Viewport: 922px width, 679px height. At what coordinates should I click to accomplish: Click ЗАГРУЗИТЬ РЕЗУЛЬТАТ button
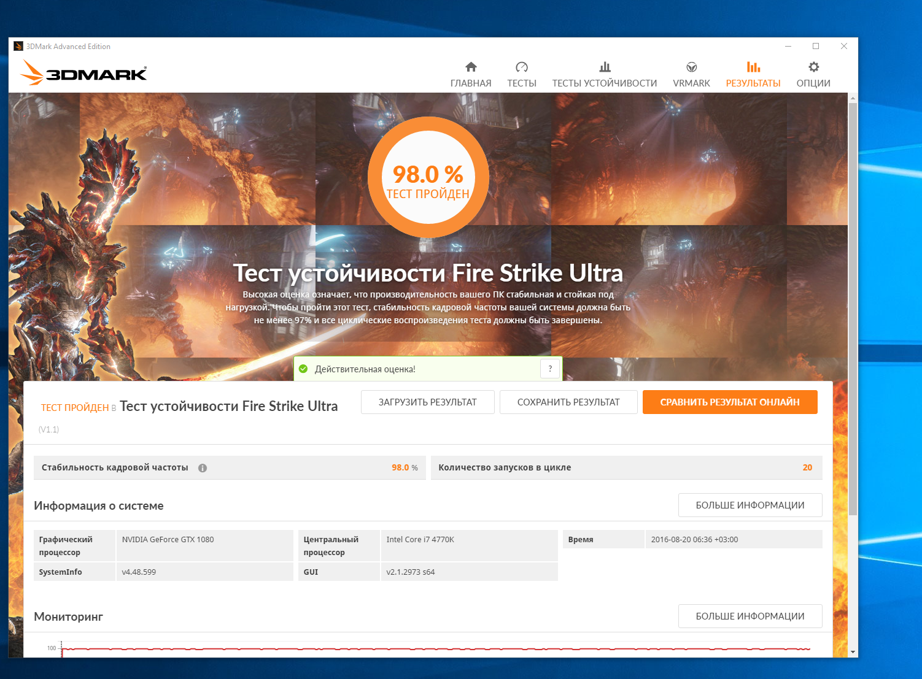pos(428,402)
